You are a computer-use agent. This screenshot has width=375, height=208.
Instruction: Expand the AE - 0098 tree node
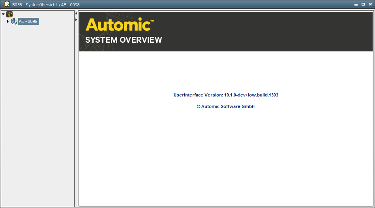[8, 22]
